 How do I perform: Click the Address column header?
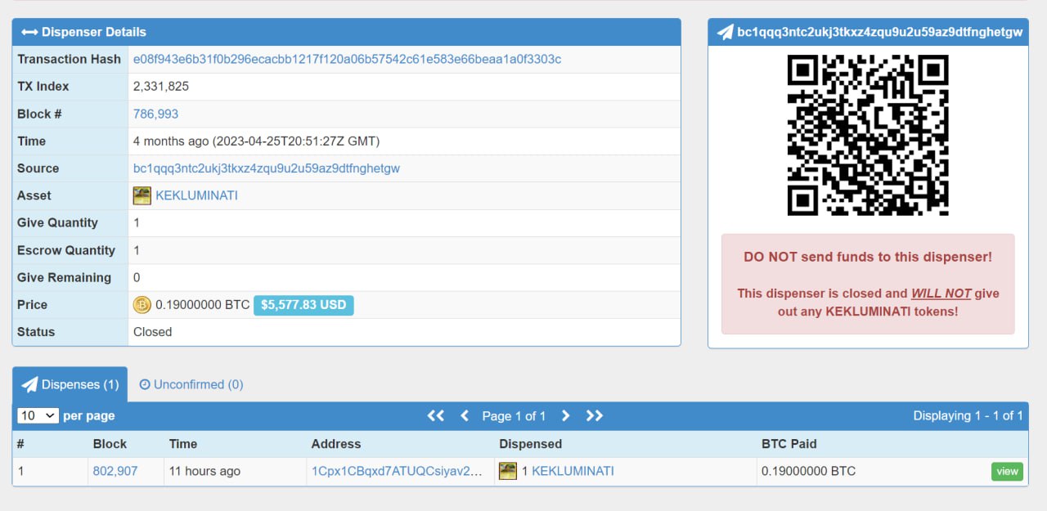pyautogui.click(x=336, y=444)
